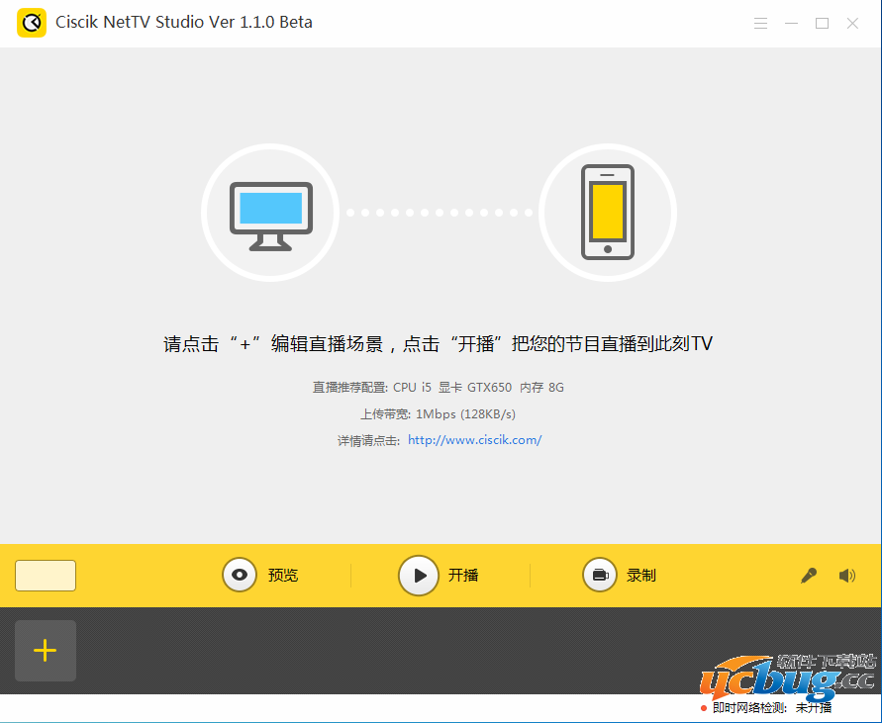Click the 预览 preview label
Viewport: 882px width, 723px height.
point(282,576)
